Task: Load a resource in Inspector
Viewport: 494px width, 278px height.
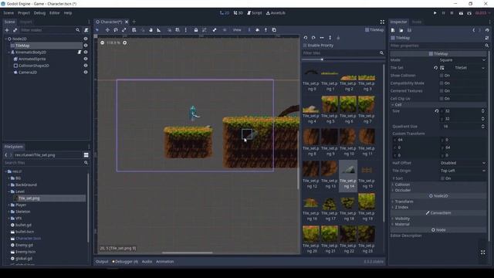Action: 401,30
